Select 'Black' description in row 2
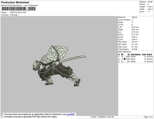 pyautogui.click(x=133, y=59)
